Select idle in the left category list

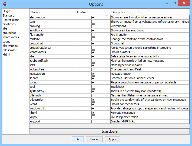tap(5, 28)
